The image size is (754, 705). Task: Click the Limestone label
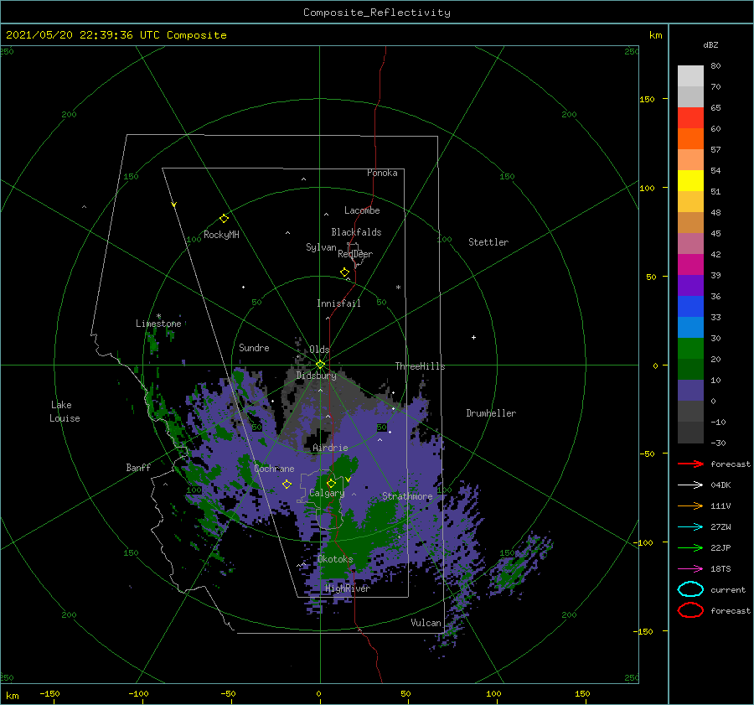(x=158, y=324)
